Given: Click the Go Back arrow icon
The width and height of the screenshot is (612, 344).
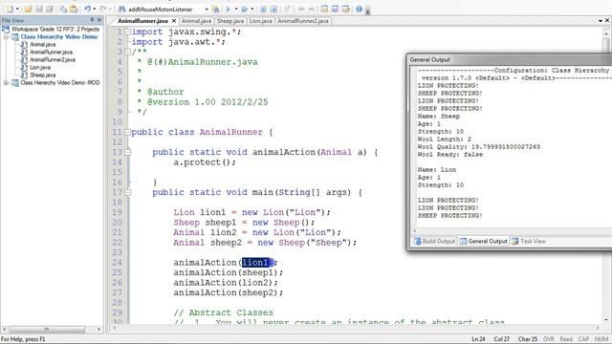Looking at the screenshot, I should pos(301,9).
